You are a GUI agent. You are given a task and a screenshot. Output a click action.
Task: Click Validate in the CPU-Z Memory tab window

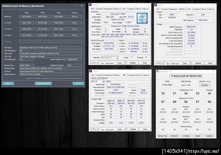[x=198, y=63]
